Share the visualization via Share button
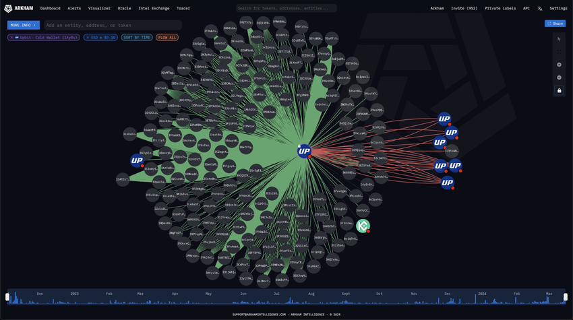 pyautogui.click(x=555, y=24)
